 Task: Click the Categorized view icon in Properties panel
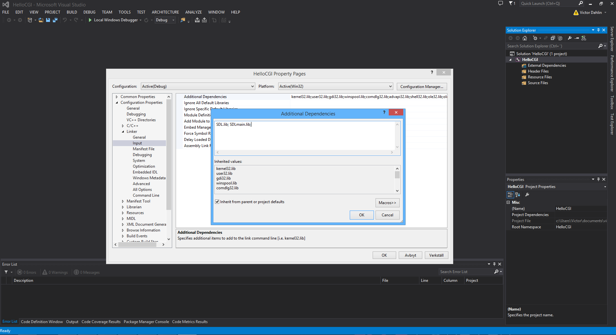[x=510, y=195]
